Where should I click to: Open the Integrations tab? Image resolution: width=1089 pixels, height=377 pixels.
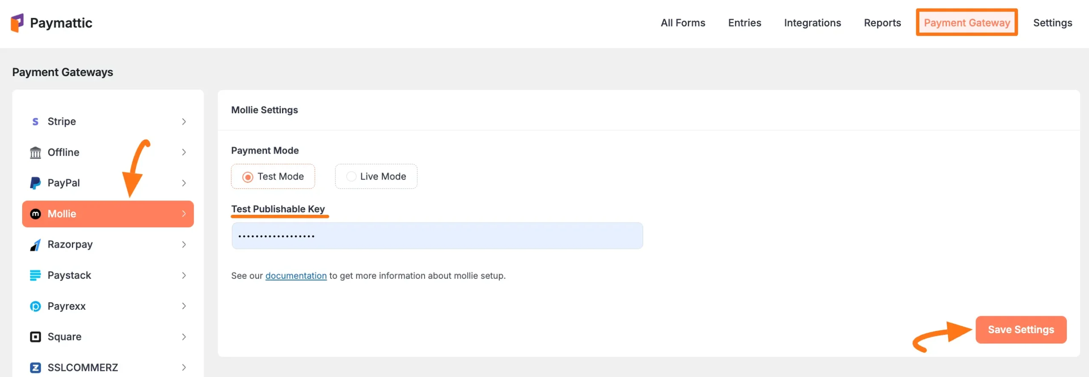pyautogui.click(x=812, y=23)
